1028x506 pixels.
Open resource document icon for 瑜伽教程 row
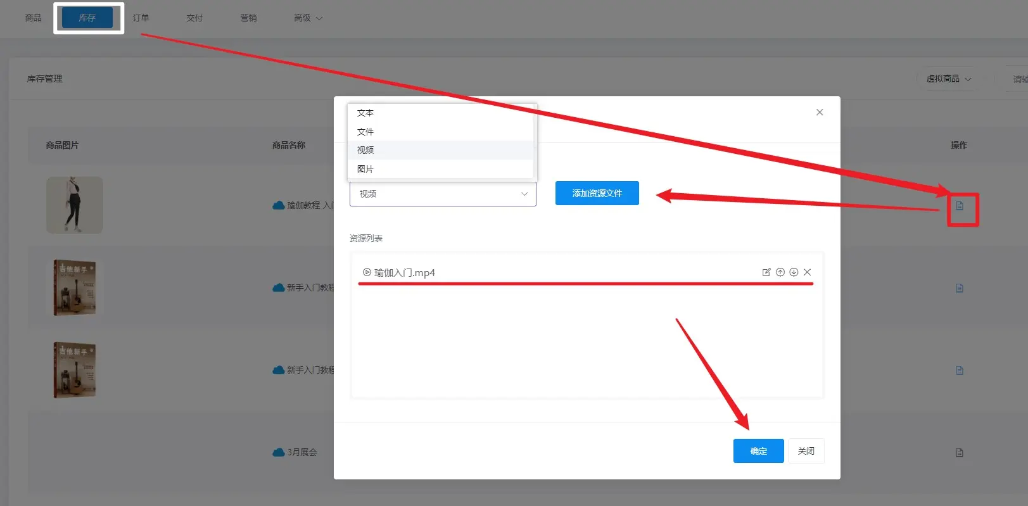coord(960,206)
